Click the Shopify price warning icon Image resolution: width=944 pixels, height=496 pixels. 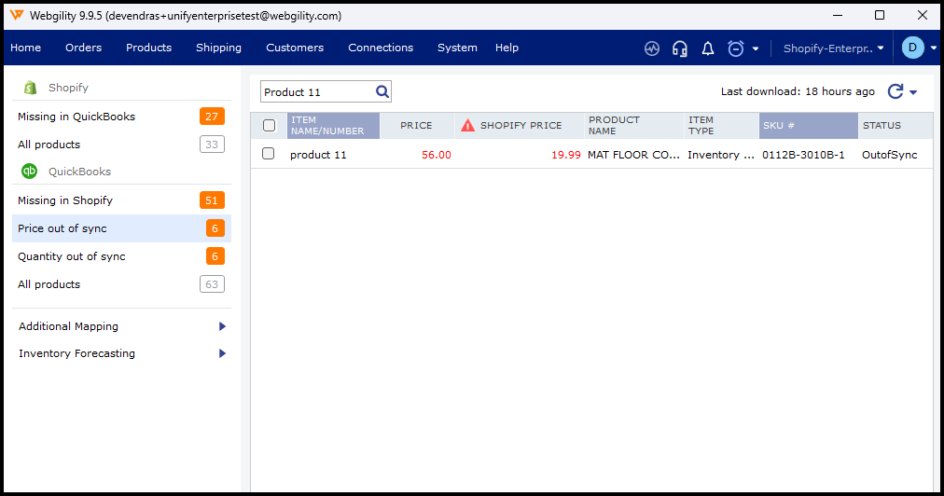pyautogui.click(x=468, y=126)
